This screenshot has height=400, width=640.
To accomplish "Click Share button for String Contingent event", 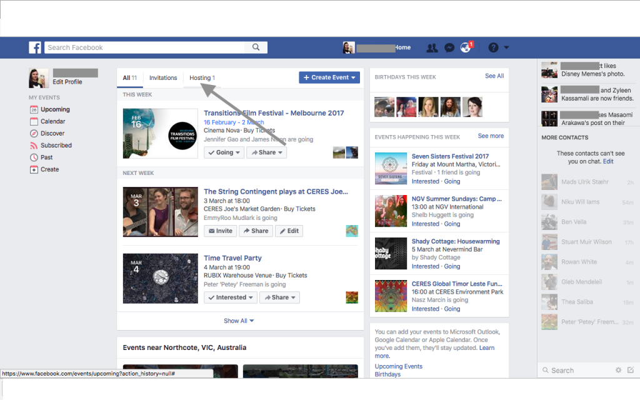I will coord(256,231).
